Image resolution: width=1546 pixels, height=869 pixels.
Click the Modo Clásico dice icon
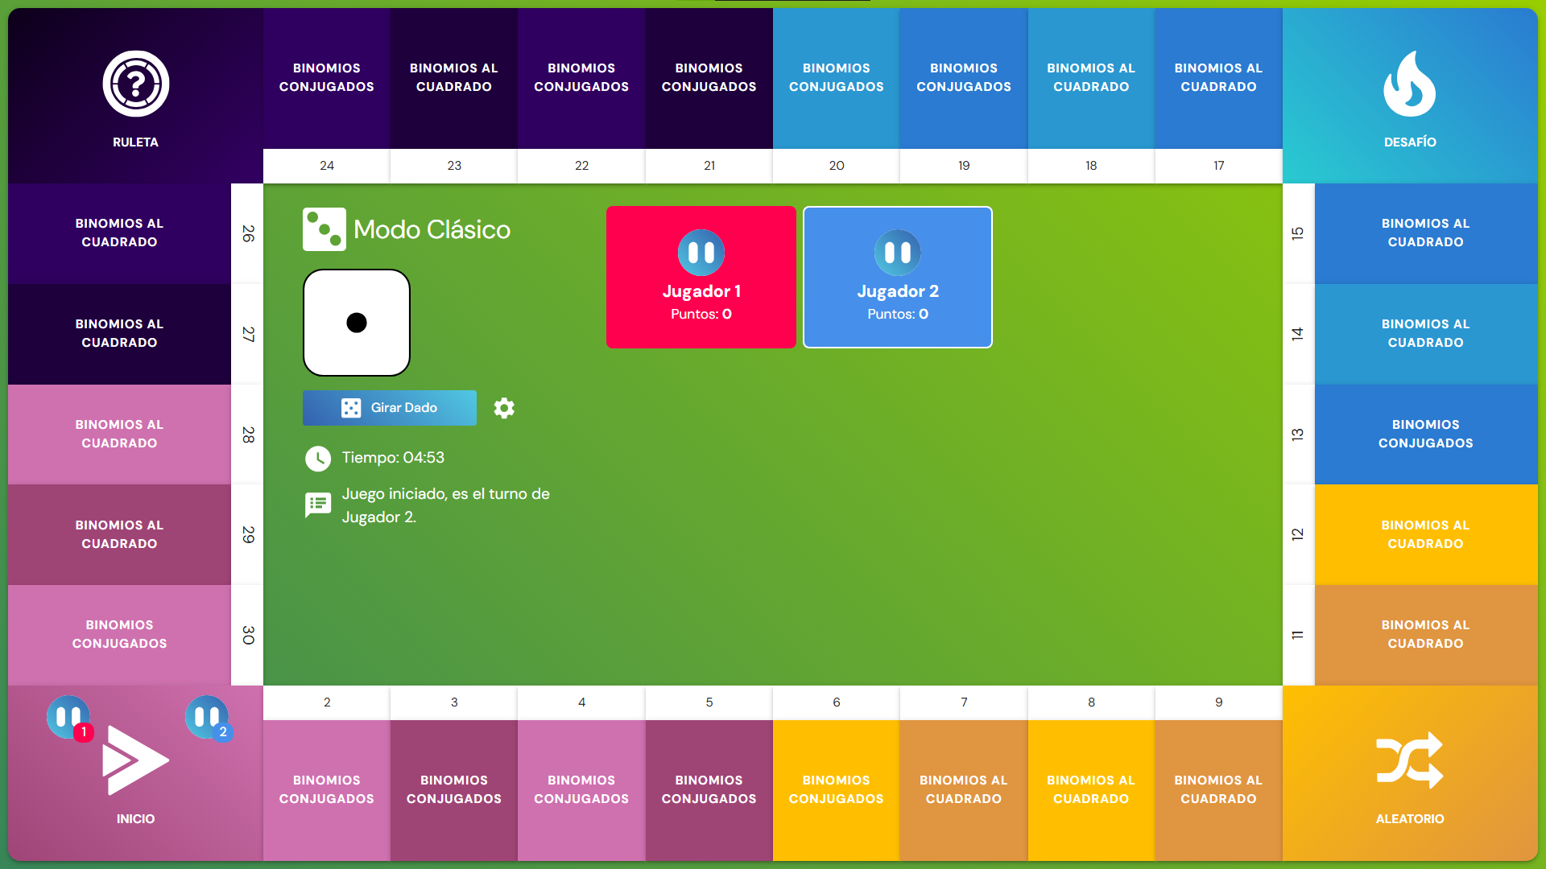(x=324, y=229)
